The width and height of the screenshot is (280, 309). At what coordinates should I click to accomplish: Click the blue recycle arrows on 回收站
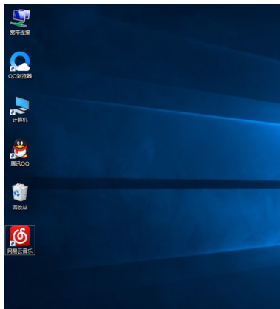17,194
